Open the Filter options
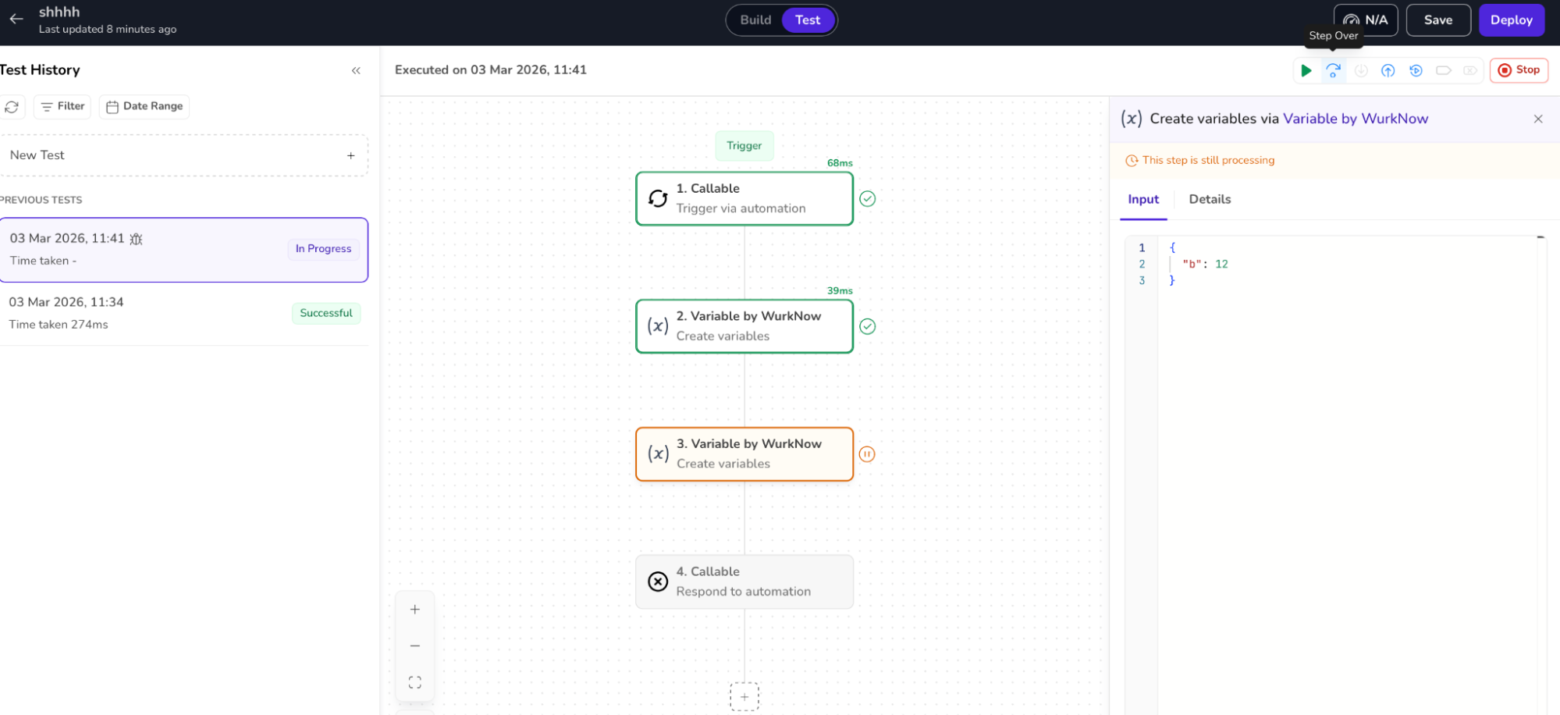The image size is (1560, 715). pos(62,106)
